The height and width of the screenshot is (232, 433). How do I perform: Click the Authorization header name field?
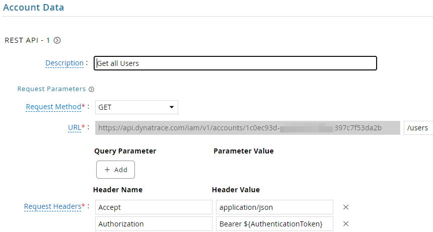[154, 224]
